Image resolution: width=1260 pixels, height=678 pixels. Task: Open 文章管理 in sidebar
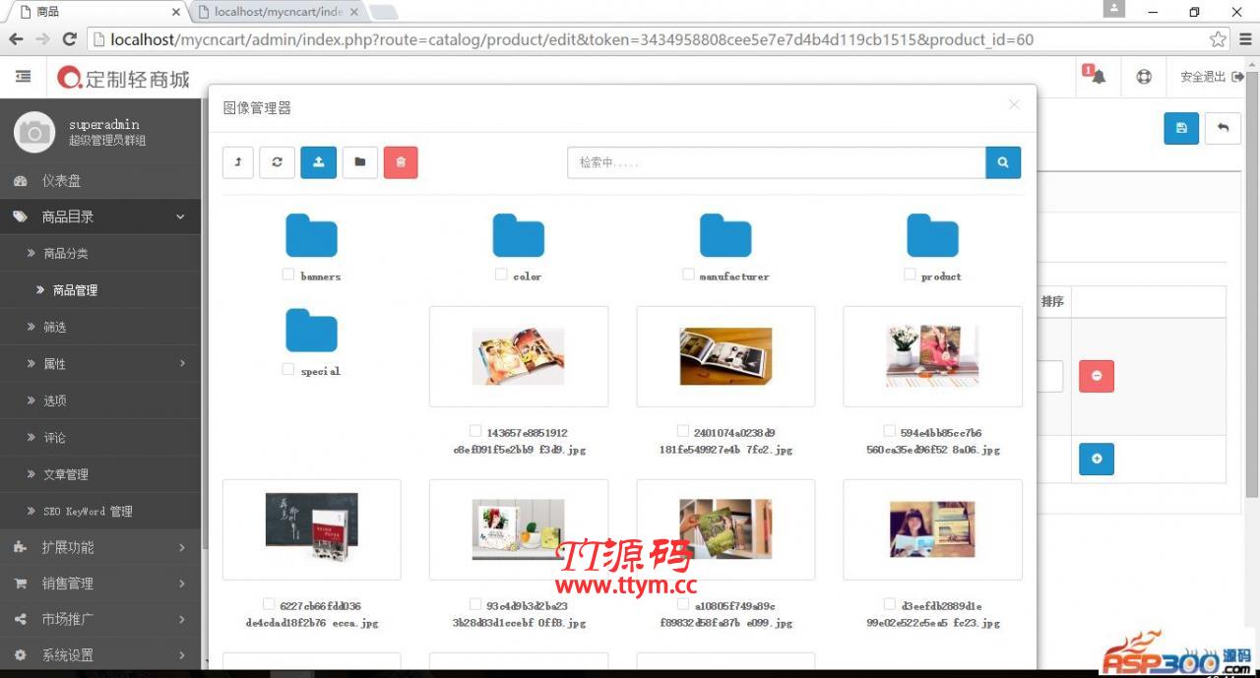[x=100, y=474]
